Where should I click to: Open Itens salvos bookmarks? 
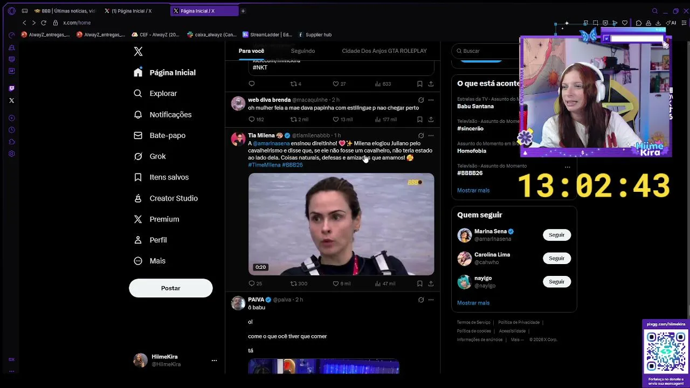[161, 177]
